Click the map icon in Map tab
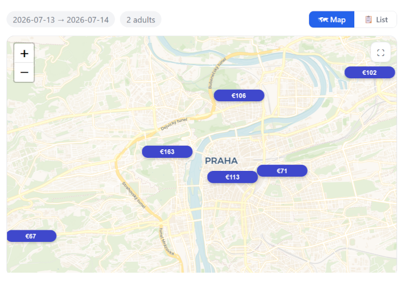 [x=323, y=19]
